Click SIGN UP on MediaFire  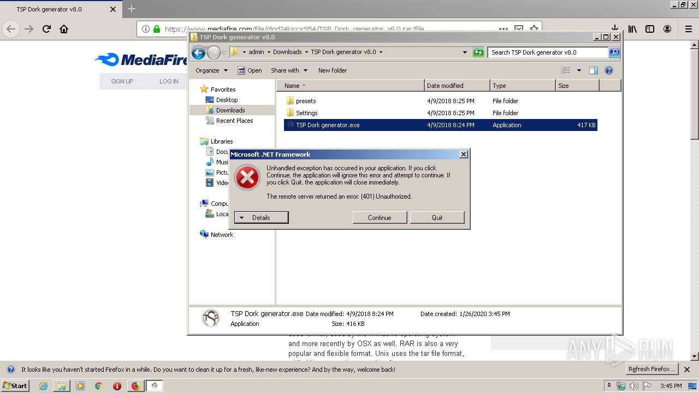coord(122,81)
